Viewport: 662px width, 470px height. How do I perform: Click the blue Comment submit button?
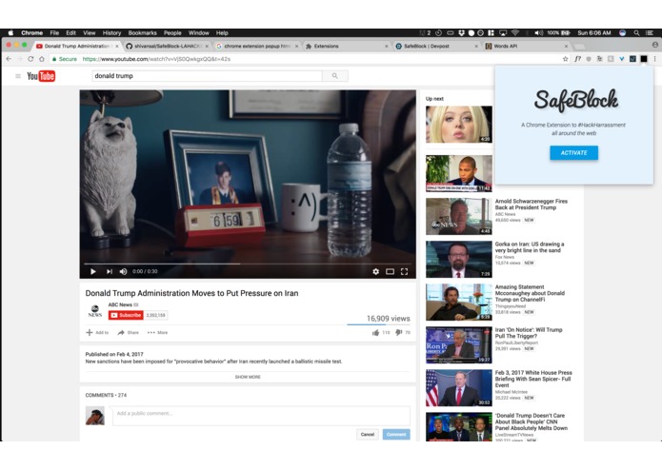tap(396, 434)
